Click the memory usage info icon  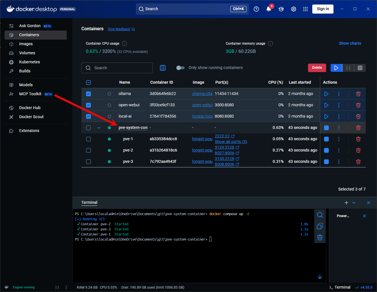pyautogui.click(x=270, y=44)
